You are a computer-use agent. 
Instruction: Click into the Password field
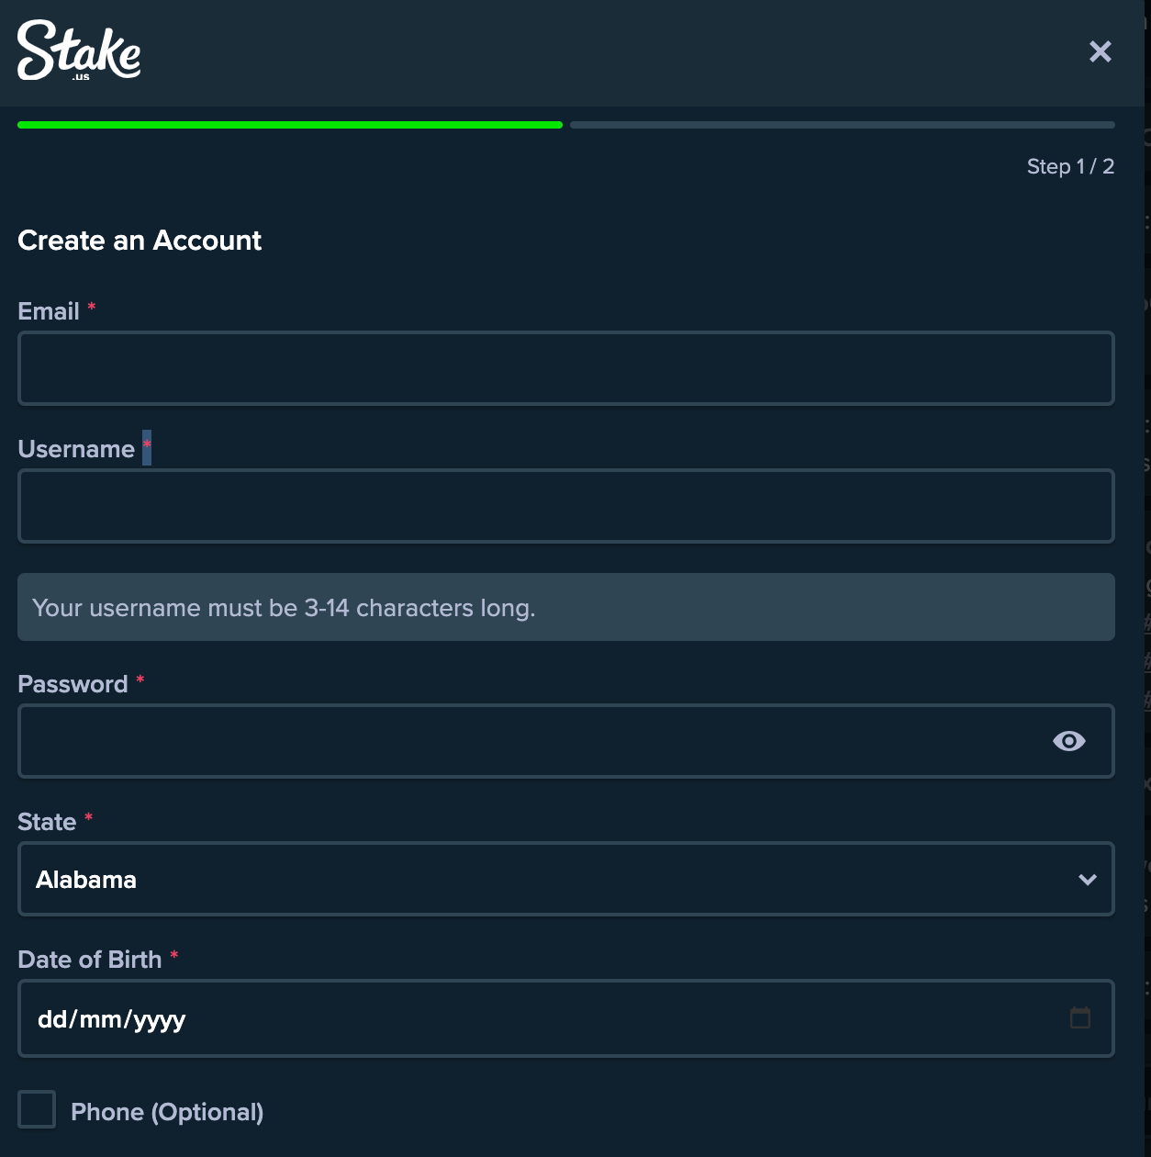point(532,741)
